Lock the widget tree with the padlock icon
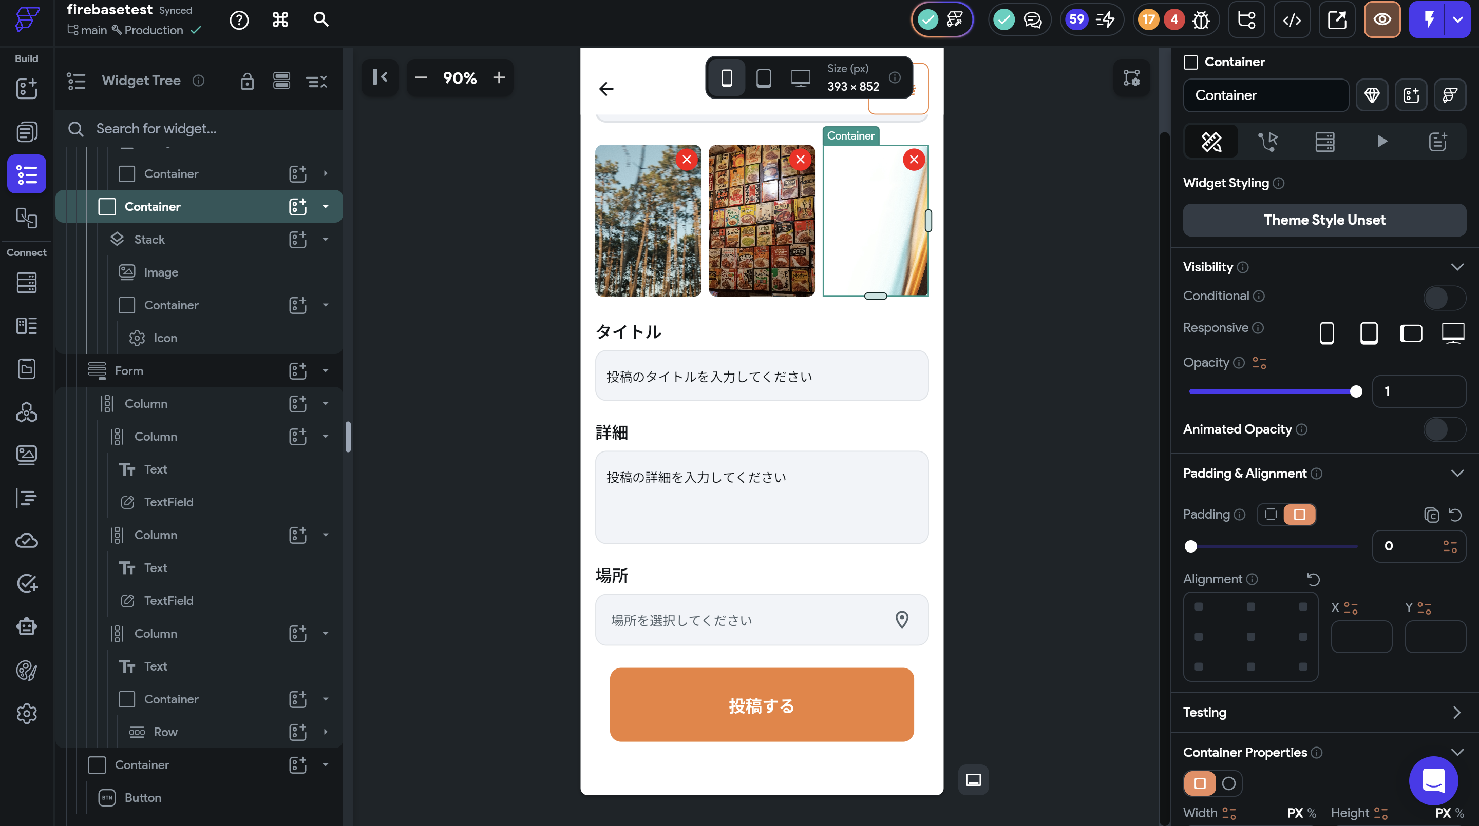 click(x=247, y=81)
